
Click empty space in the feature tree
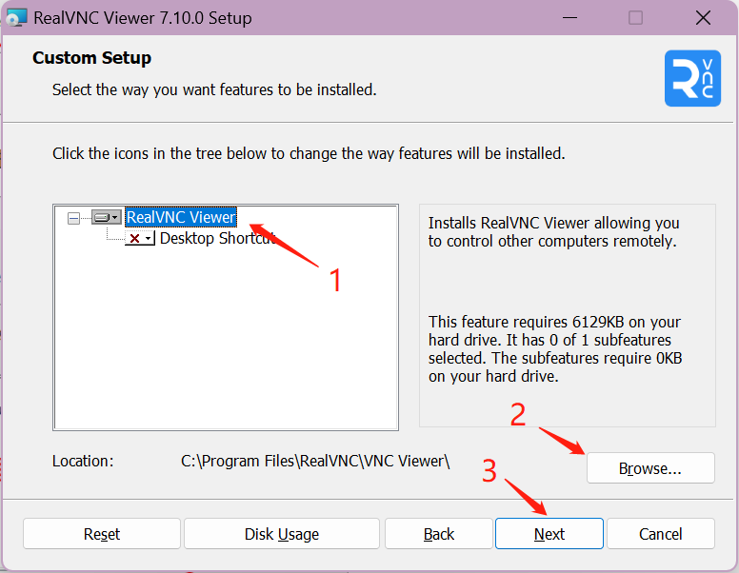click(226, 343)
